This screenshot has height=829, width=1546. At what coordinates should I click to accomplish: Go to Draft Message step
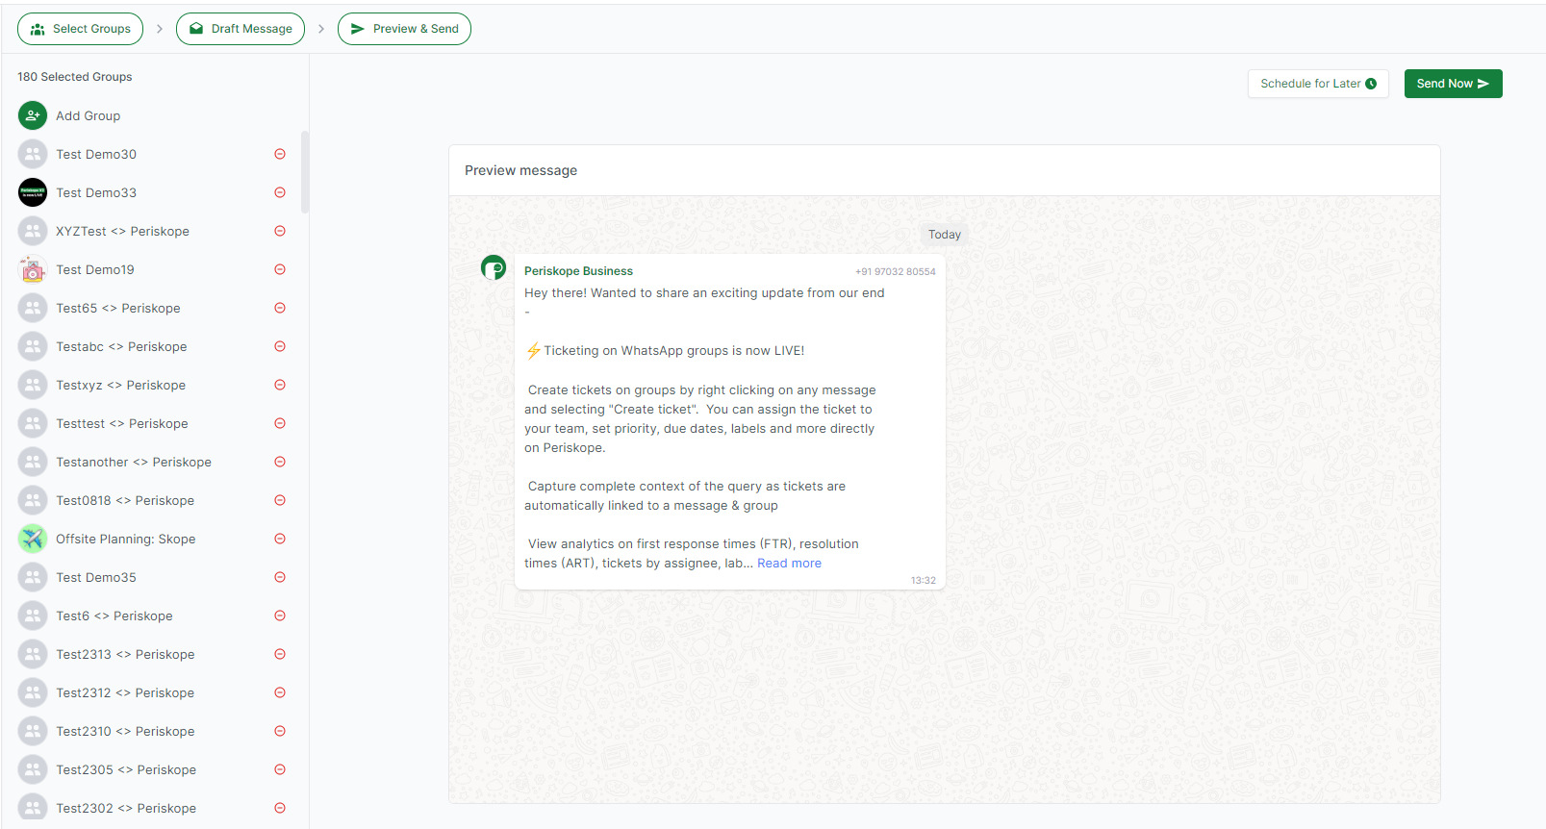point(241,29)
